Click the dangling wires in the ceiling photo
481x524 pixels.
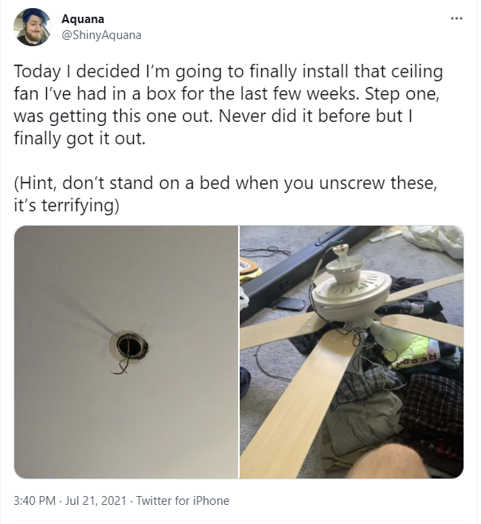coord(121,367)
